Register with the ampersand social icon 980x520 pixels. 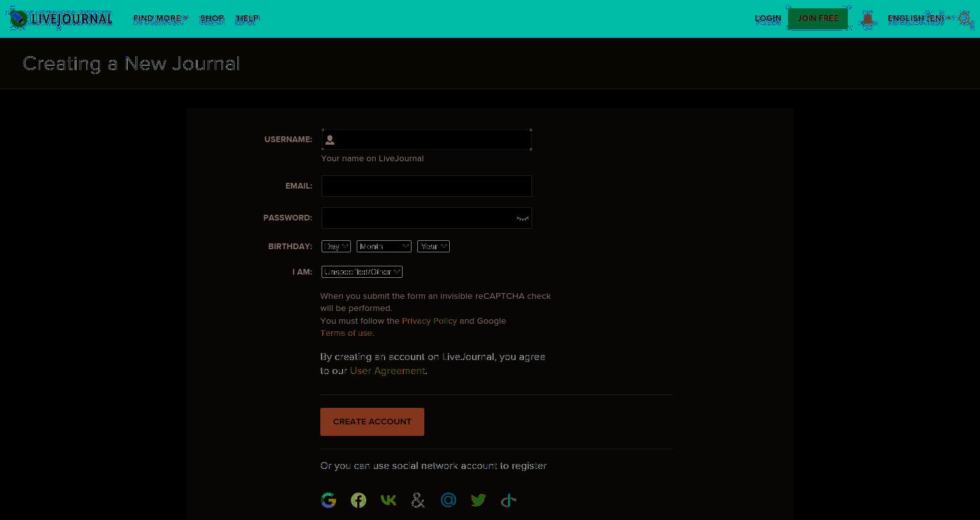pos(419,500)
